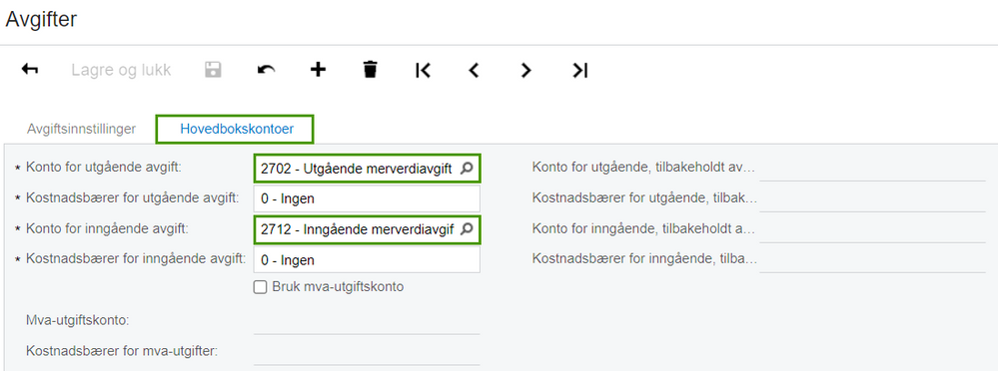The height and width of the screenshot is (371, 998).
Task: Click the Mva-utgiftskonto input field
Action: [x=367, y=321]
